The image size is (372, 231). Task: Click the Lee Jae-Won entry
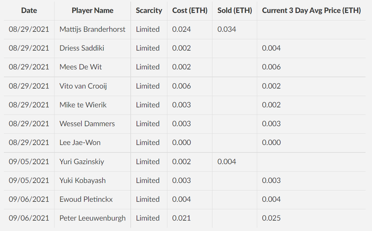pyautogui.click(x=80, y=142)
